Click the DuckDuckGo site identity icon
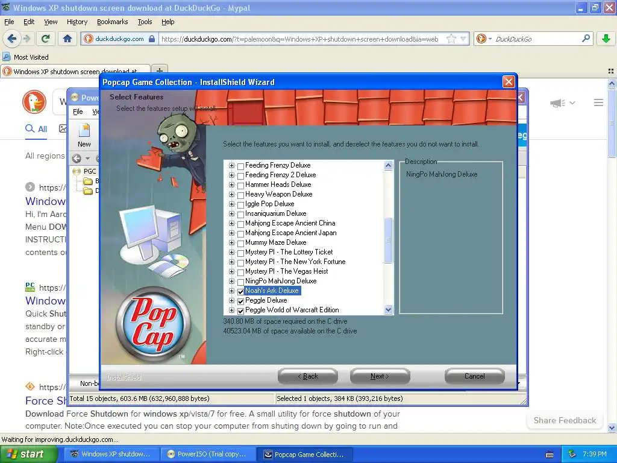This screenshot has height=463, width=617. tap(89, 39)
